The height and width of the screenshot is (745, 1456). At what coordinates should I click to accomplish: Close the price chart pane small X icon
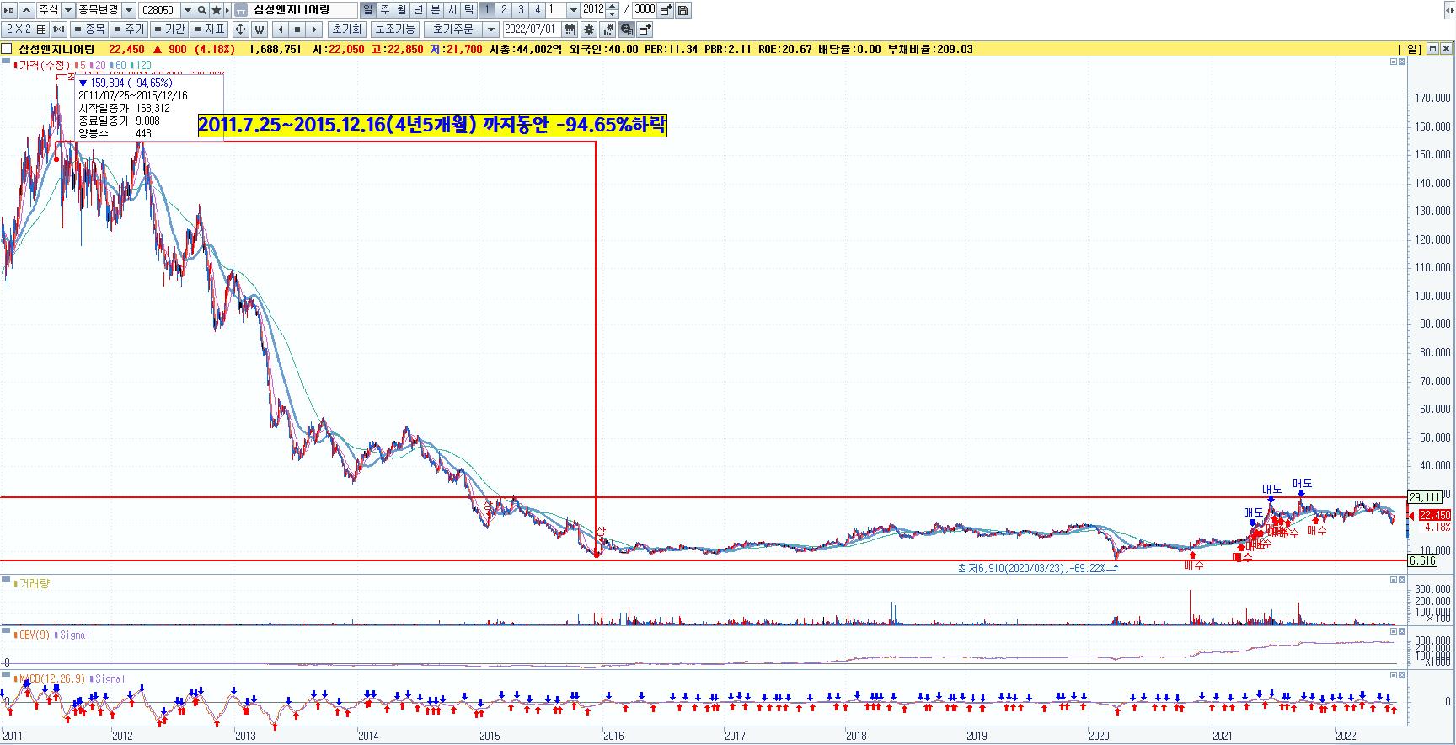click(x=1401, y=62)
